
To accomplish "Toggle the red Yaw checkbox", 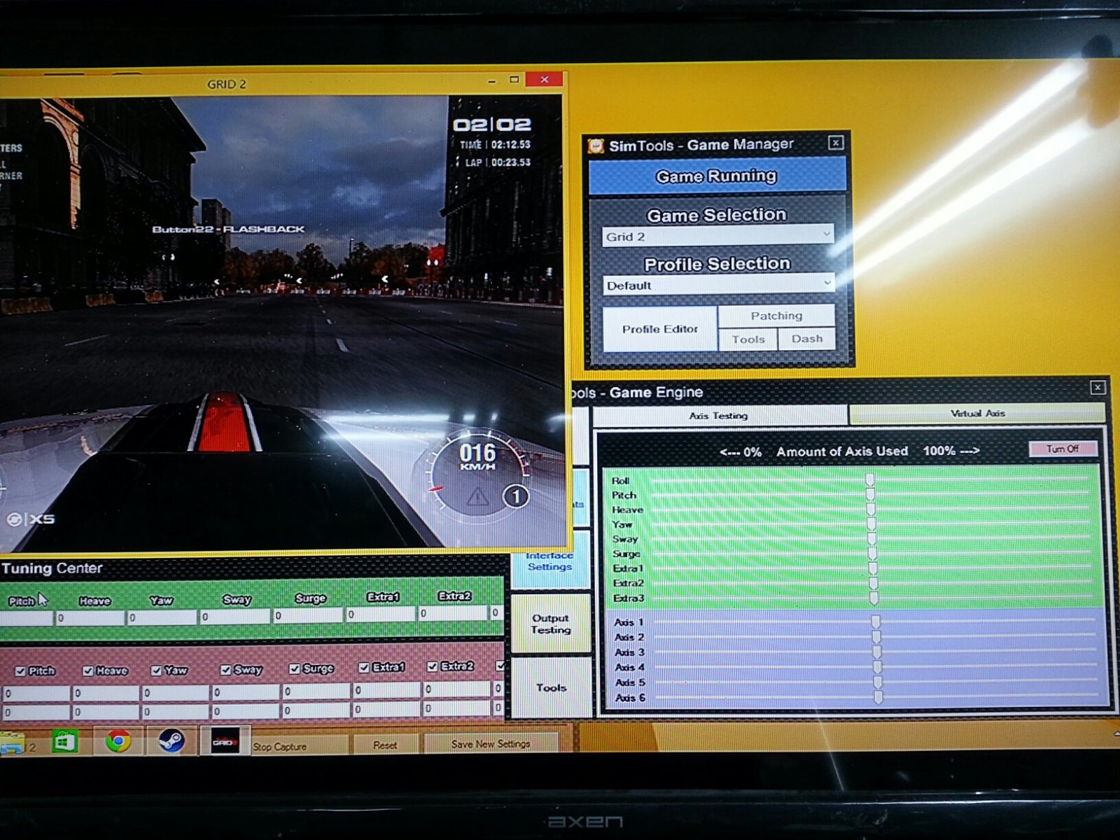I will [x=156, y=671].
